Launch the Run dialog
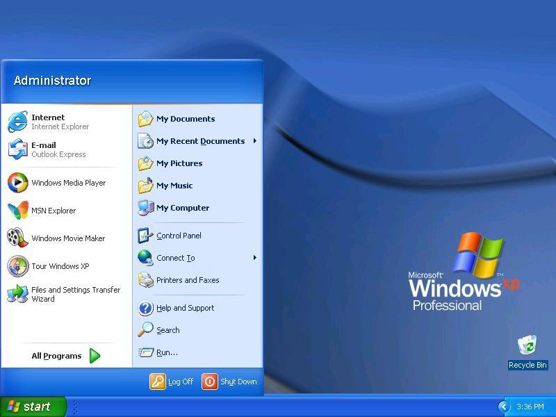 (165, 352)
